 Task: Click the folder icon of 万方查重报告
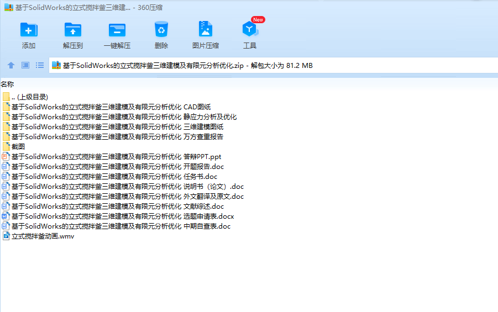tap(6, 136)
